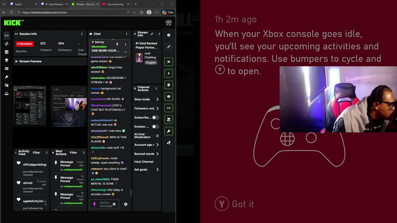Switch to Live streaming YouTube tab

point(116,4)
